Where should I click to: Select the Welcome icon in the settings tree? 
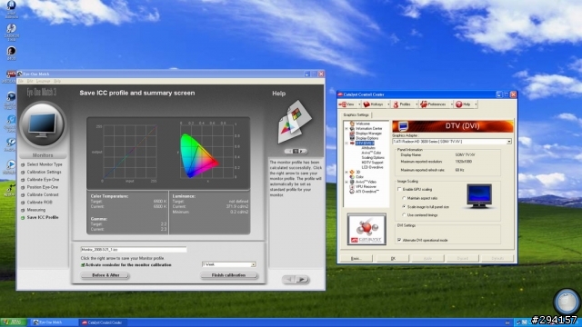[352, 124]
